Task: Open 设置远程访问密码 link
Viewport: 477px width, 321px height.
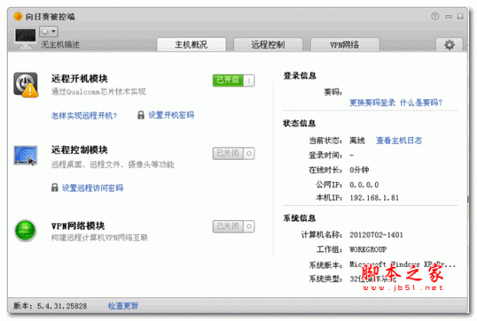Action: pyautogui.click(x=92, y=188)
